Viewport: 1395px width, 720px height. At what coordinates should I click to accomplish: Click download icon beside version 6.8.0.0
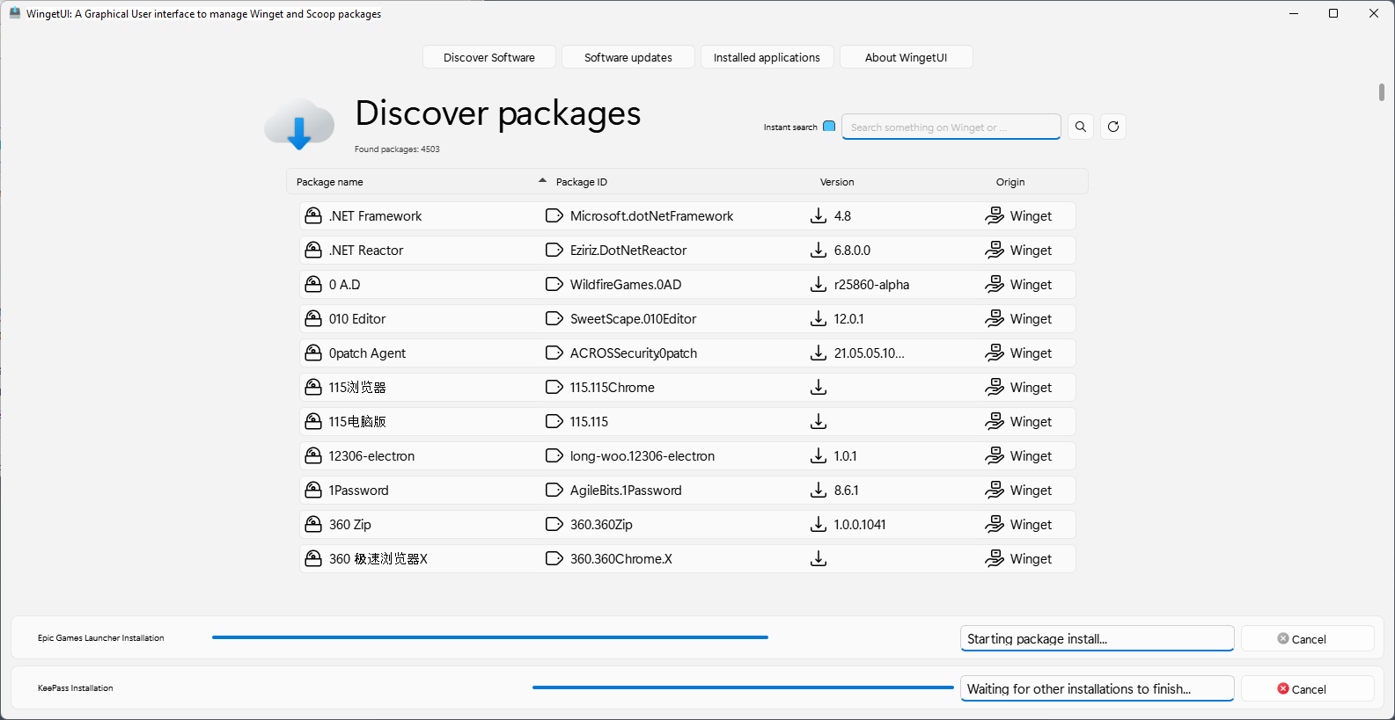click(x=819, y=250)
